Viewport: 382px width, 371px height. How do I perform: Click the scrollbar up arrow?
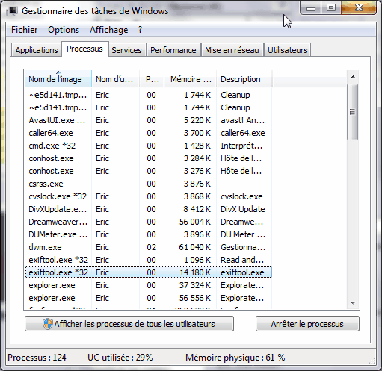pos(353,77)
